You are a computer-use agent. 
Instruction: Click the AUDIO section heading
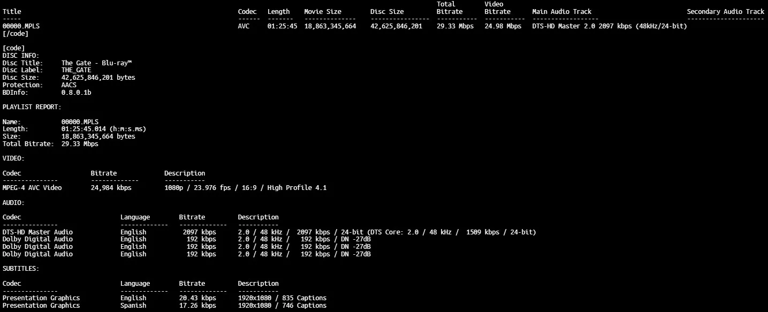click(13, 203)
